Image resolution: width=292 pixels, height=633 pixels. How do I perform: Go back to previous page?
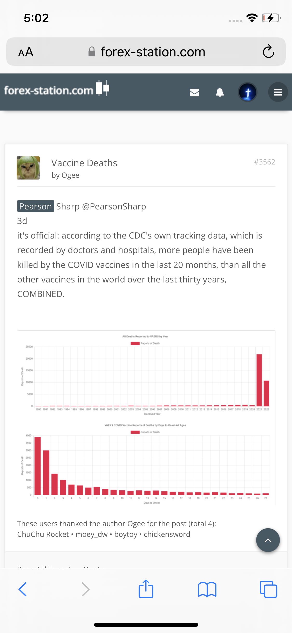[23, 589]
